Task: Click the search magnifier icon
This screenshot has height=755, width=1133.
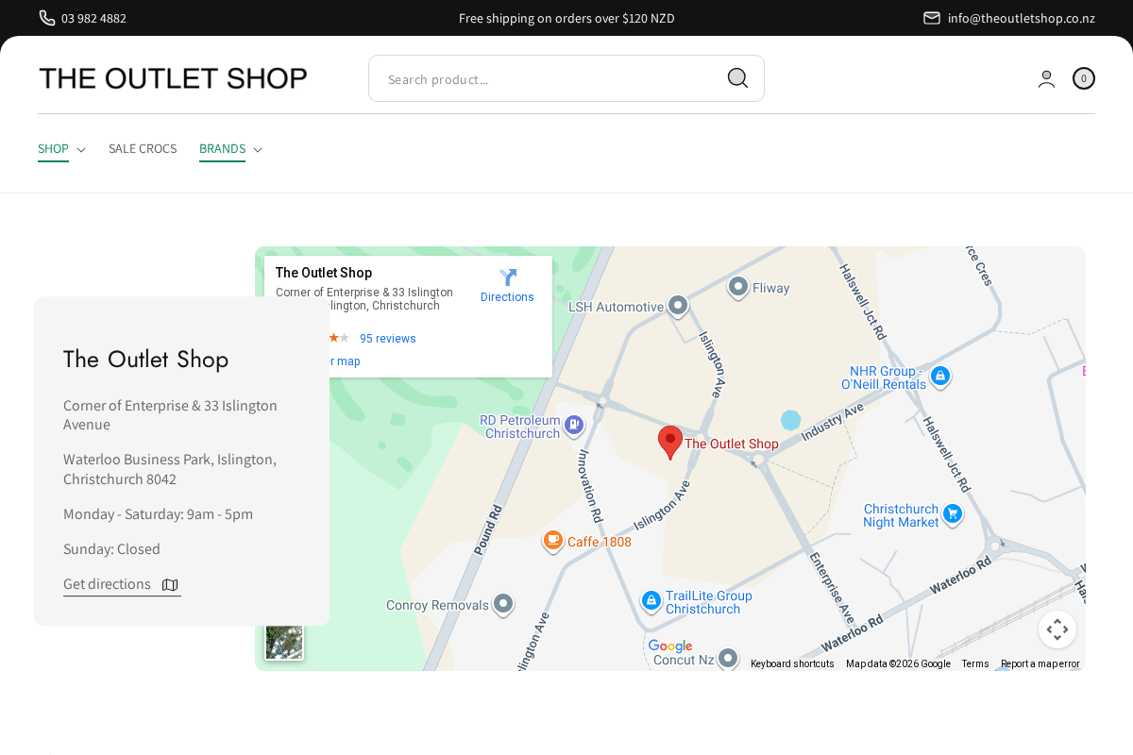Action: 737,78
